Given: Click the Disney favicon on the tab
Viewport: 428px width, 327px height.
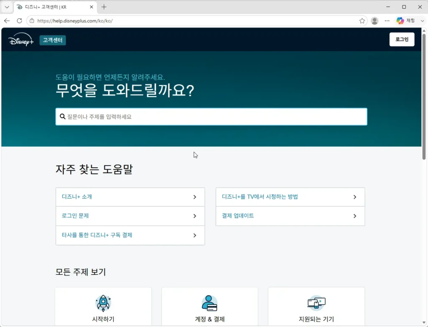Looking at the screenshot, I should point(20,7).
